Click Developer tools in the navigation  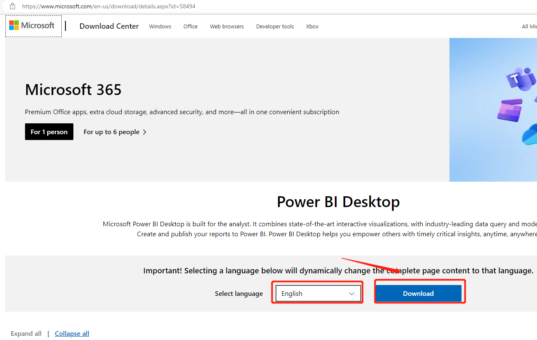275,26
